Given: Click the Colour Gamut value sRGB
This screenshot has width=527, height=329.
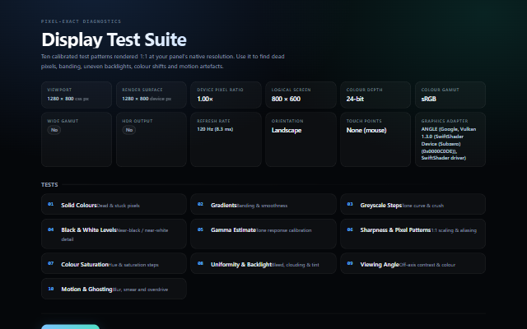Looking at the screenshot, I should (x=429, y=99).
